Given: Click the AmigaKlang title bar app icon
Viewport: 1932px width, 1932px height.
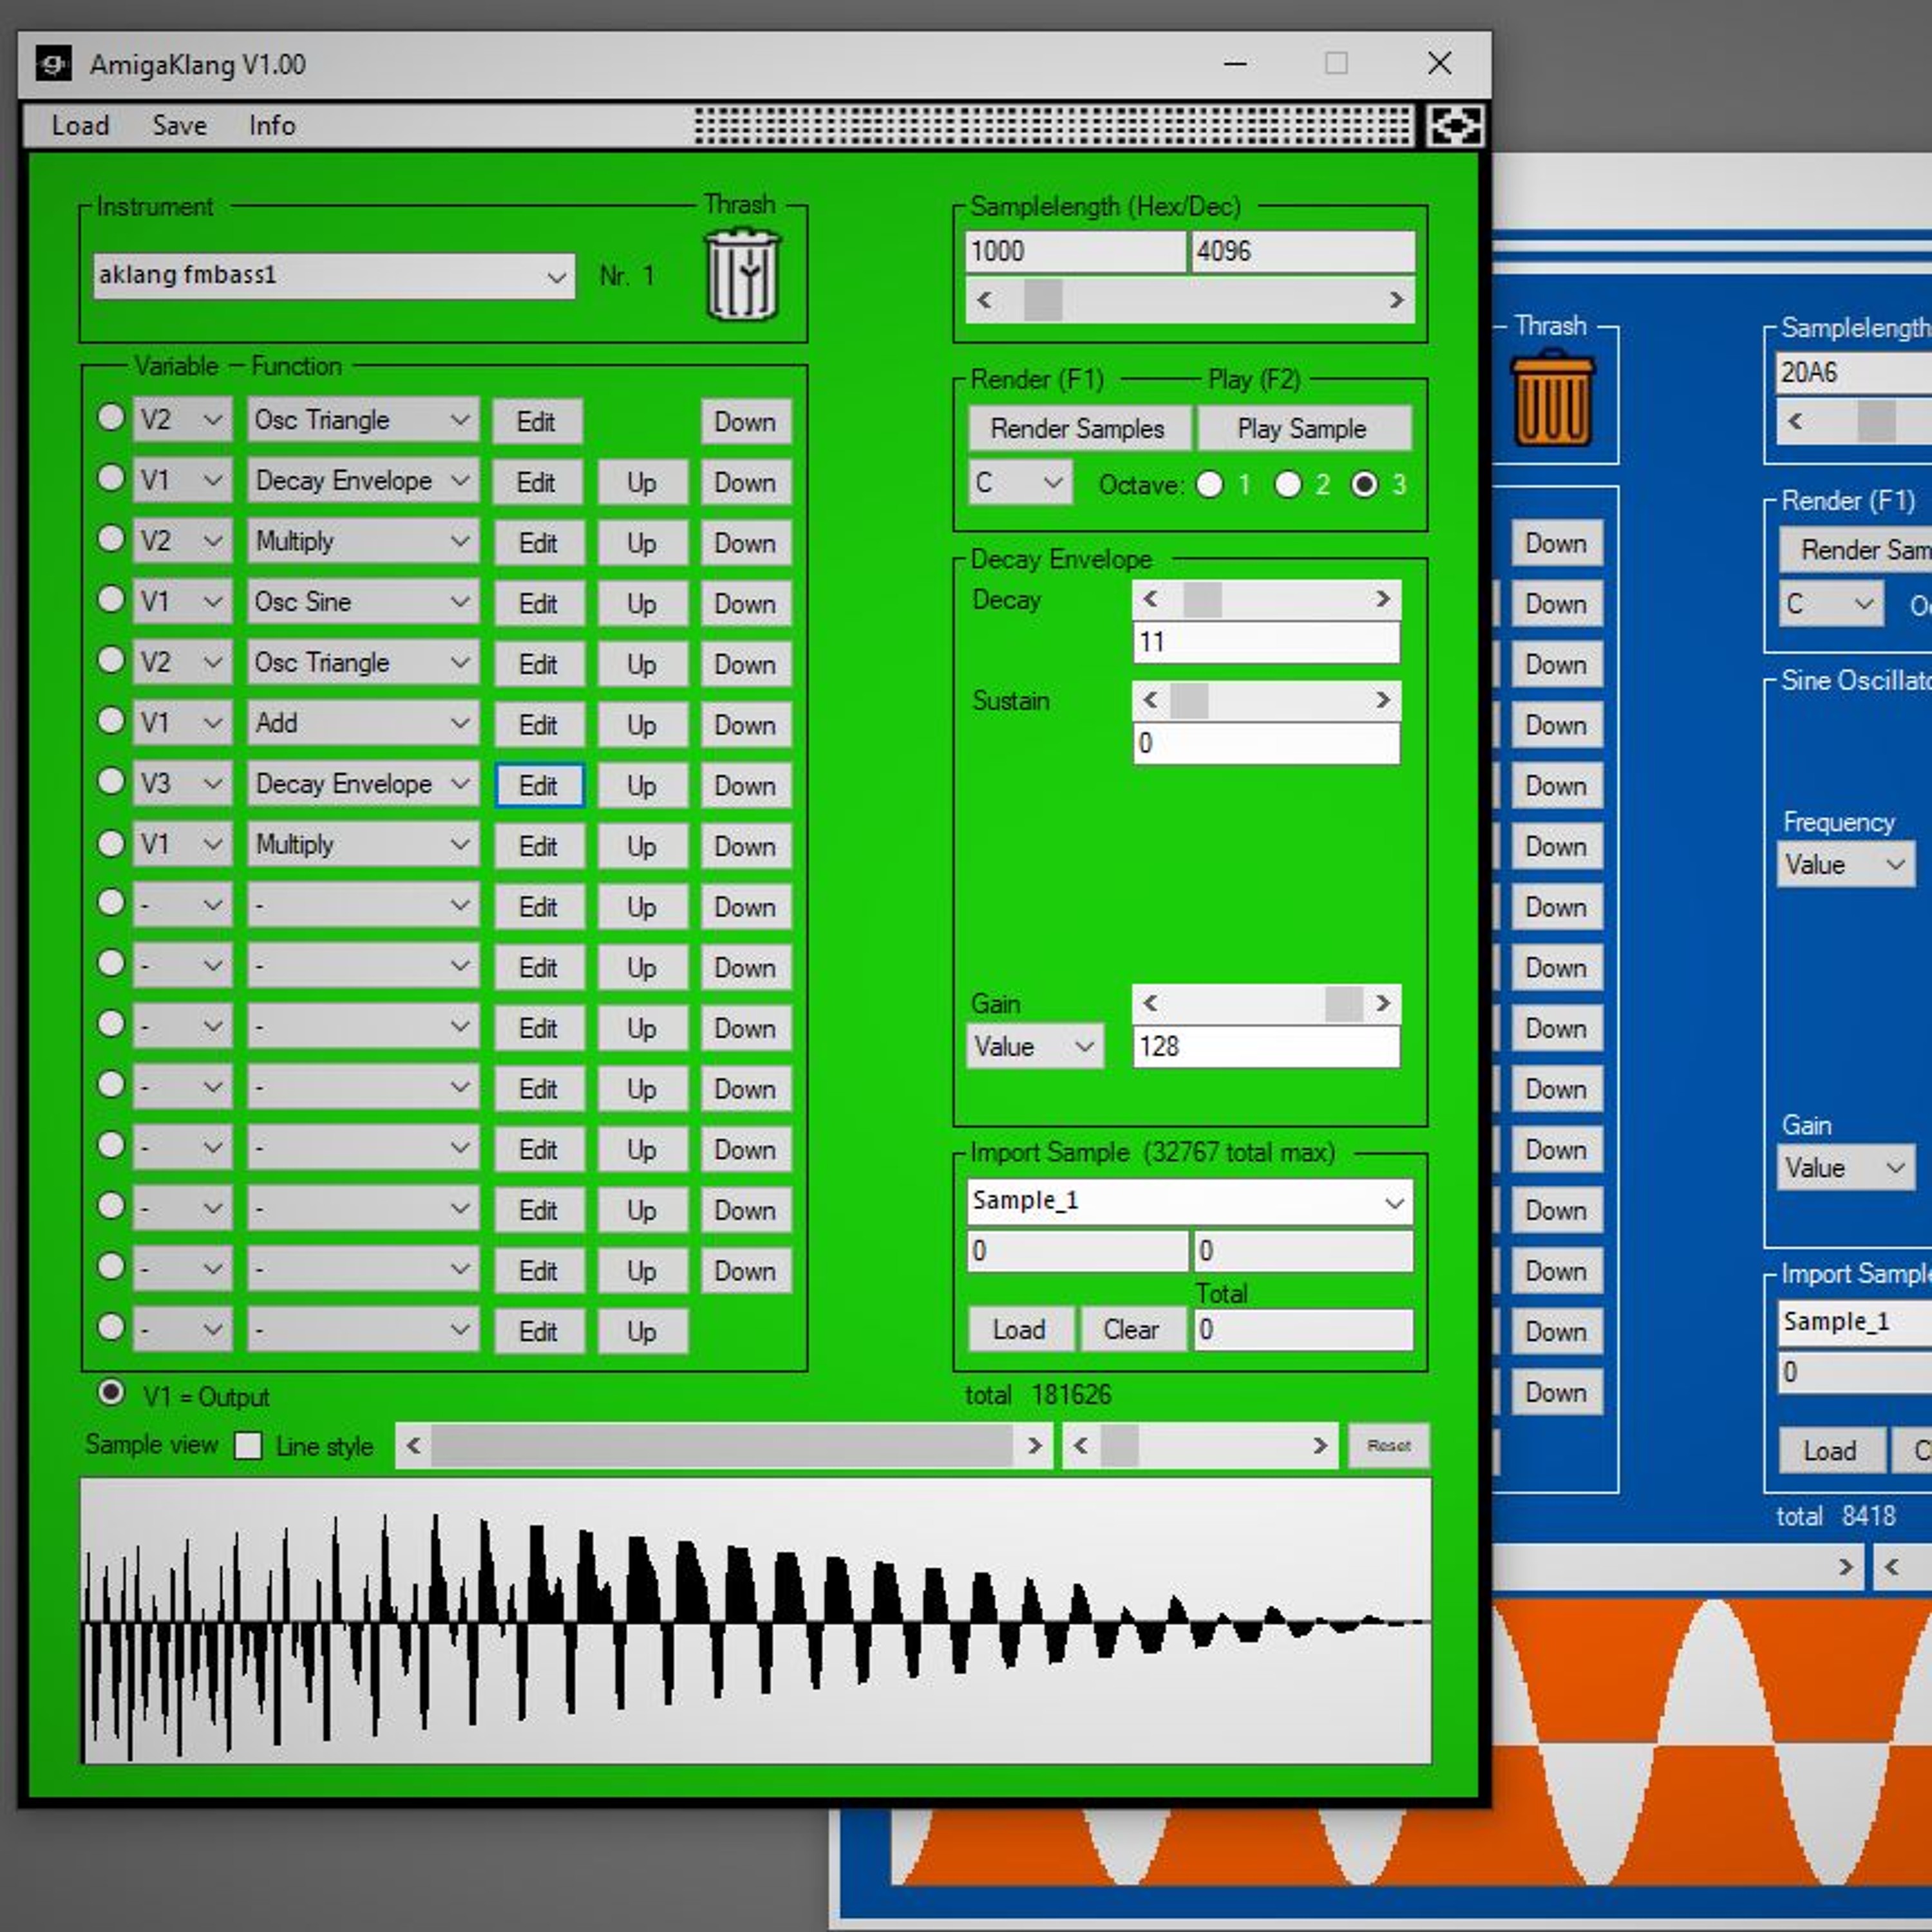Looking at the screenshot, I should (x=53, y=64).
